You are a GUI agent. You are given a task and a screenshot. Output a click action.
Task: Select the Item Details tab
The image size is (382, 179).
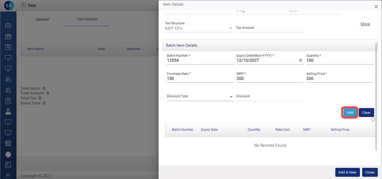[x=87, y=19]
